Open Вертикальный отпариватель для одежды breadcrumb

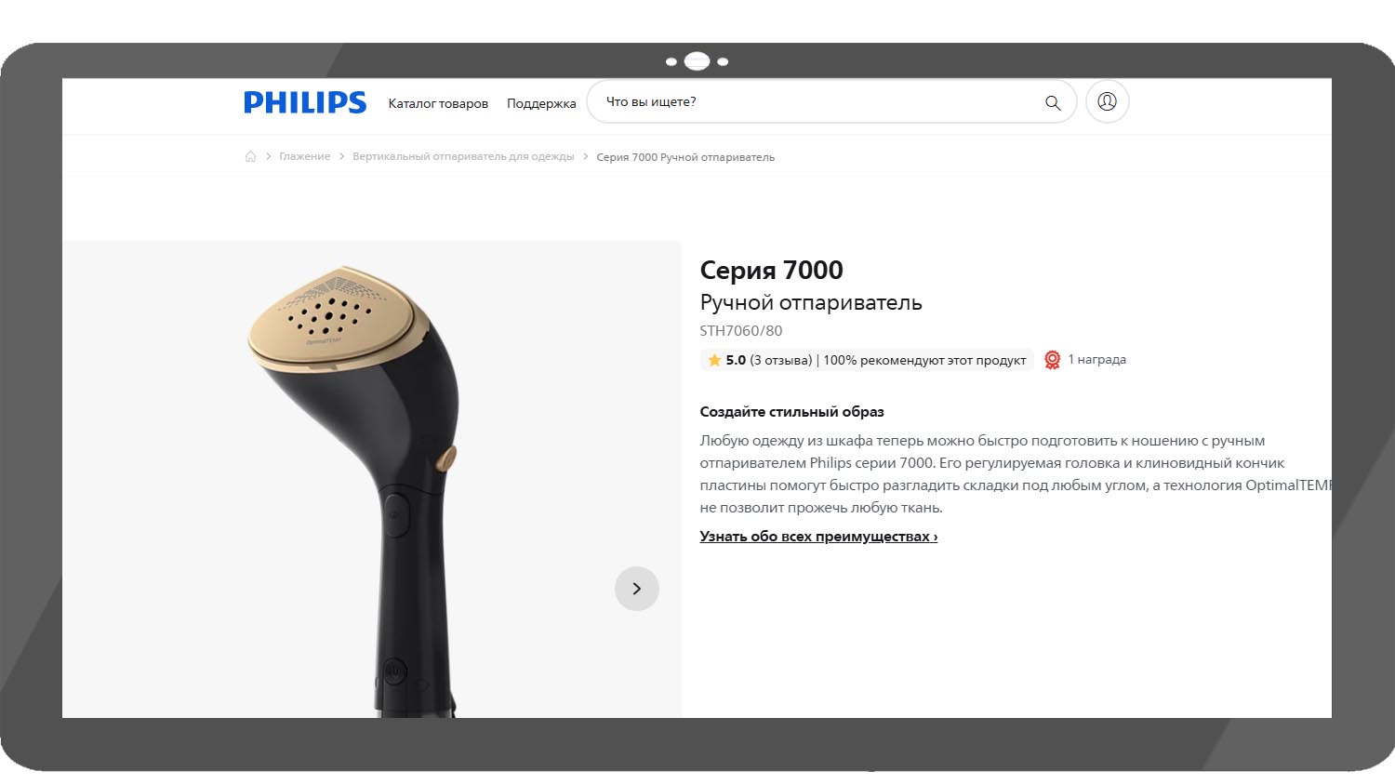[x=463, y=156]
